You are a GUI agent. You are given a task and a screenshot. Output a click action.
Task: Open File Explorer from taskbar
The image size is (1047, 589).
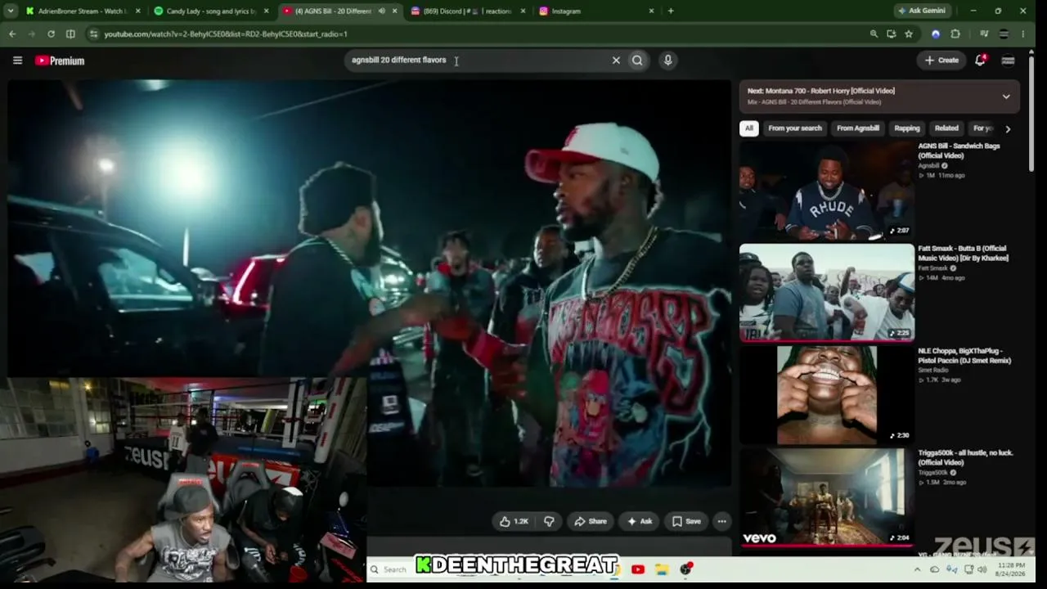[662, 569]
